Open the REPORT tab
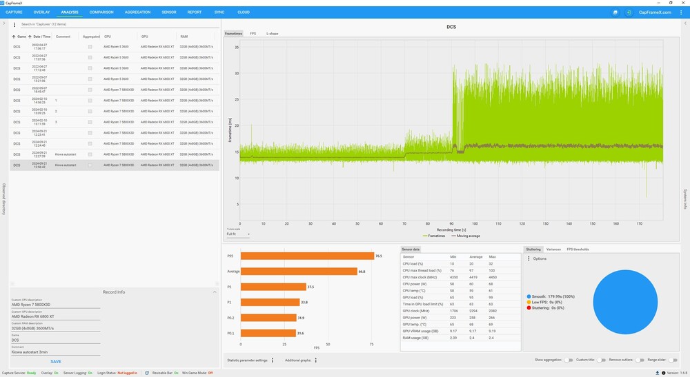 point(195,12)
